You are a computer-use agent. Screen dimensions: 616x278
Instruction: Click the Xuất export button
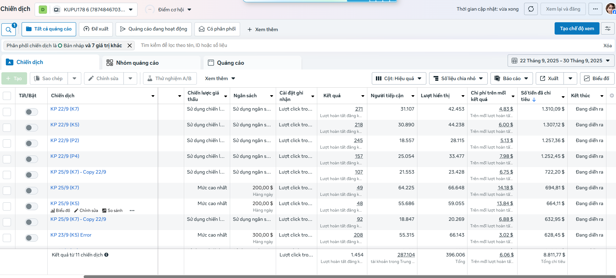point(550,78)
